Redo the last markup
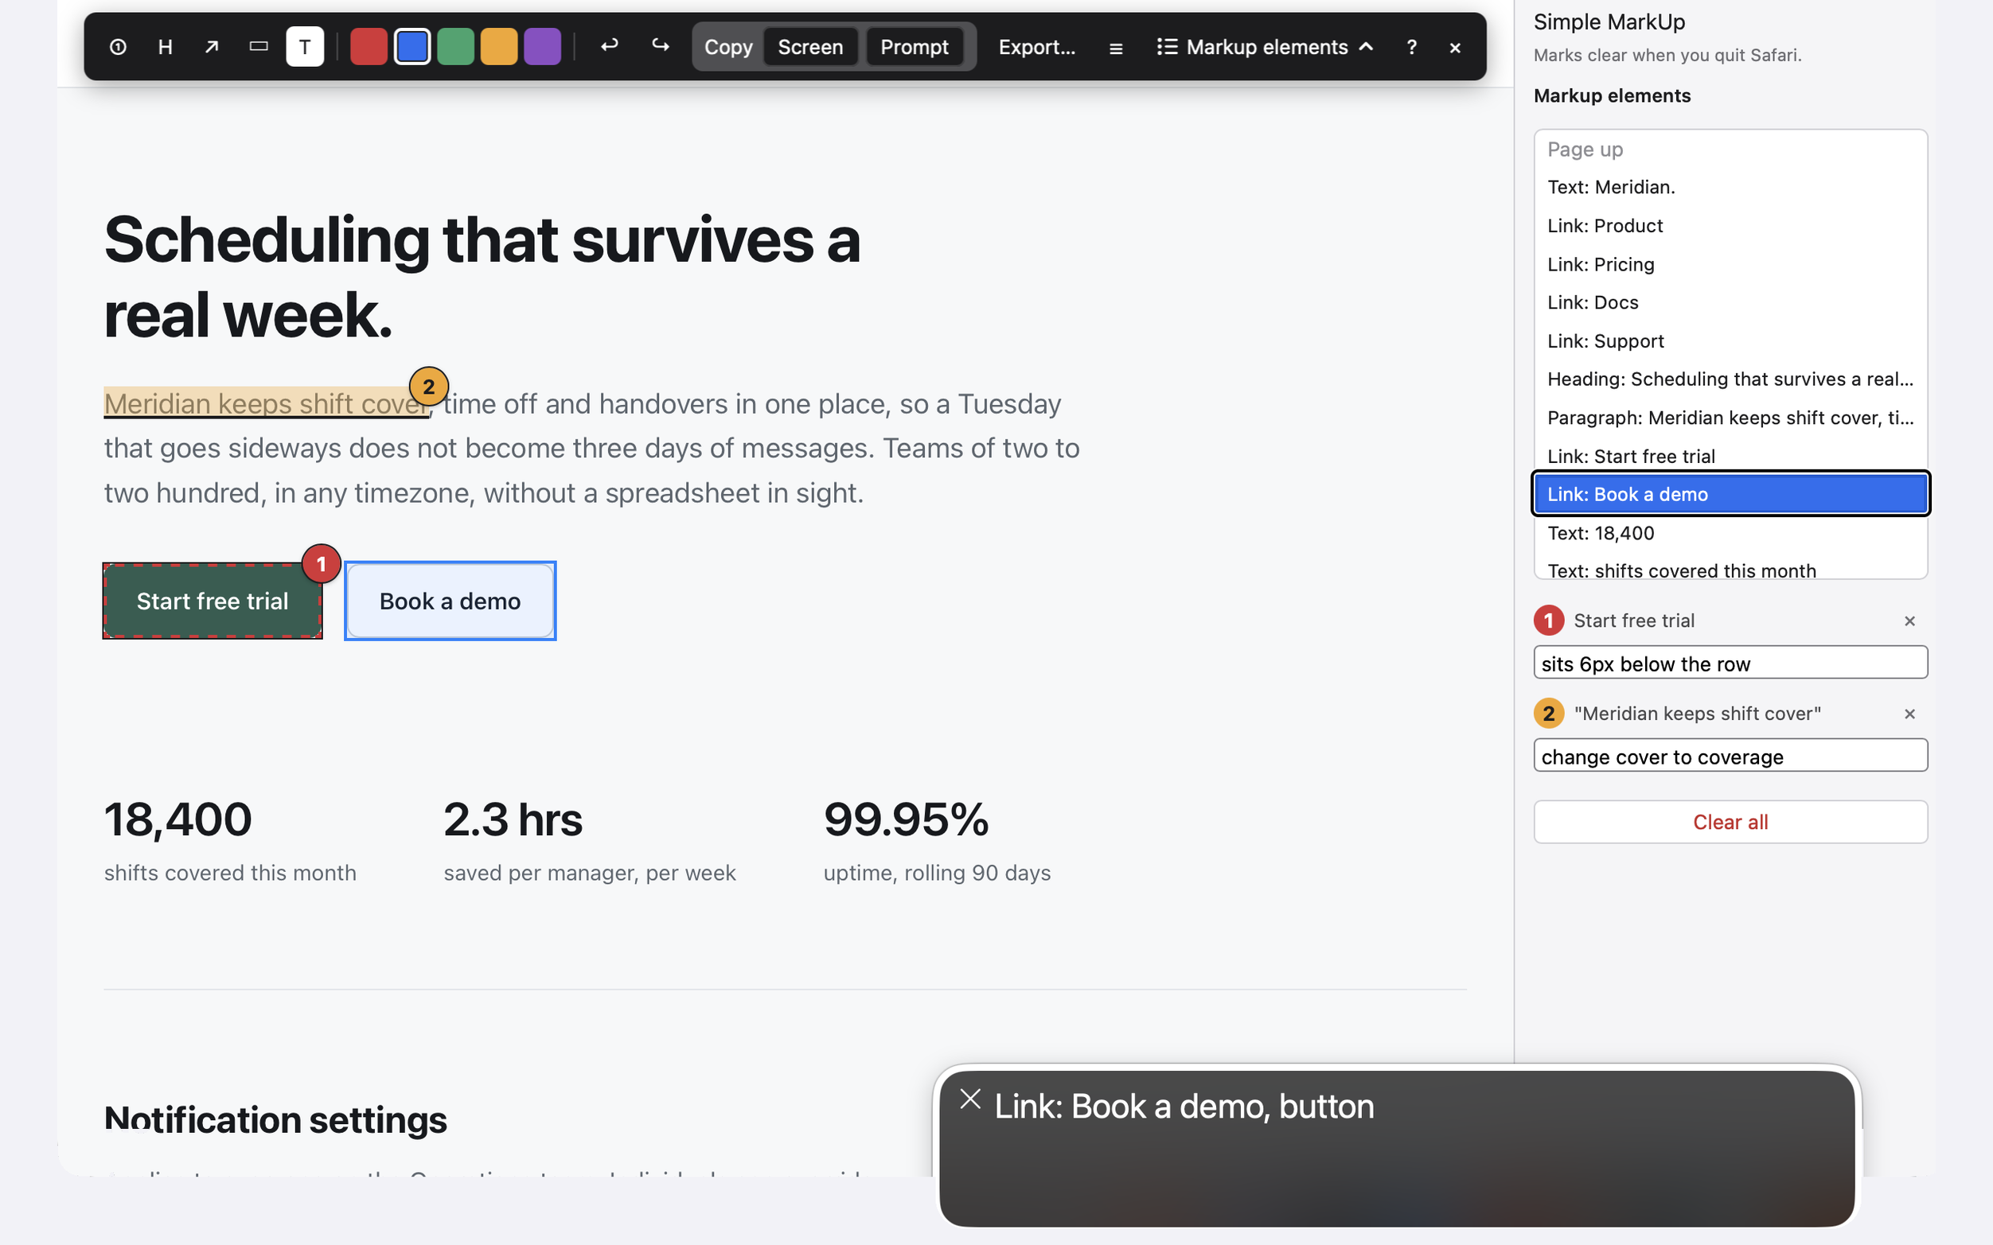Image resolution: width=1993 pixels, height=1245 pixels. tap(661, 47)
